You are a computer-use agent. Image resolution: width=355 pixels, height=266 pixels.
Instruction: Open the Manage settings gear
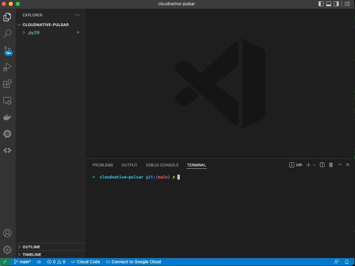click(x=7, y=249)
